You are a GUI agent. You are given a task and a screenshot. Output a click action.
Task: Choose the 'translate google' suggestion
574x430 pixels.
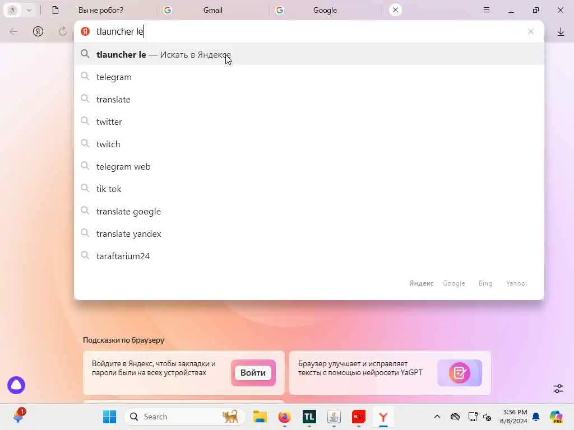coord(309,211)
